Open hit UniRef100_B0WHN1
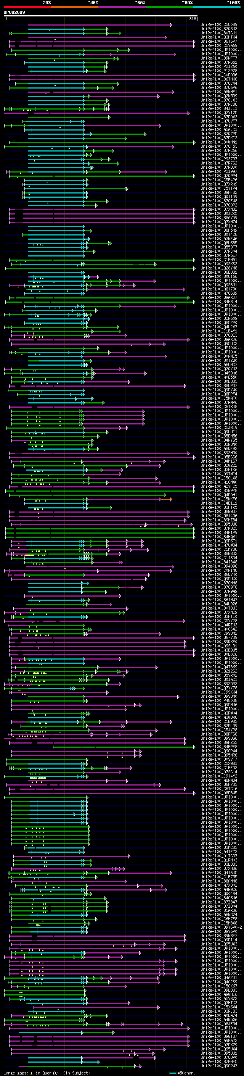Viewport: 244px width, 1076px height. click(219, 142)
